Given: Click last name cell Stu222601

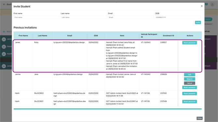Looking at the screenshot, I should (x=39, y=101).
